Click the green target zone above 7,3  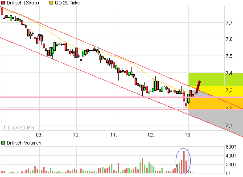coord(215,79)
